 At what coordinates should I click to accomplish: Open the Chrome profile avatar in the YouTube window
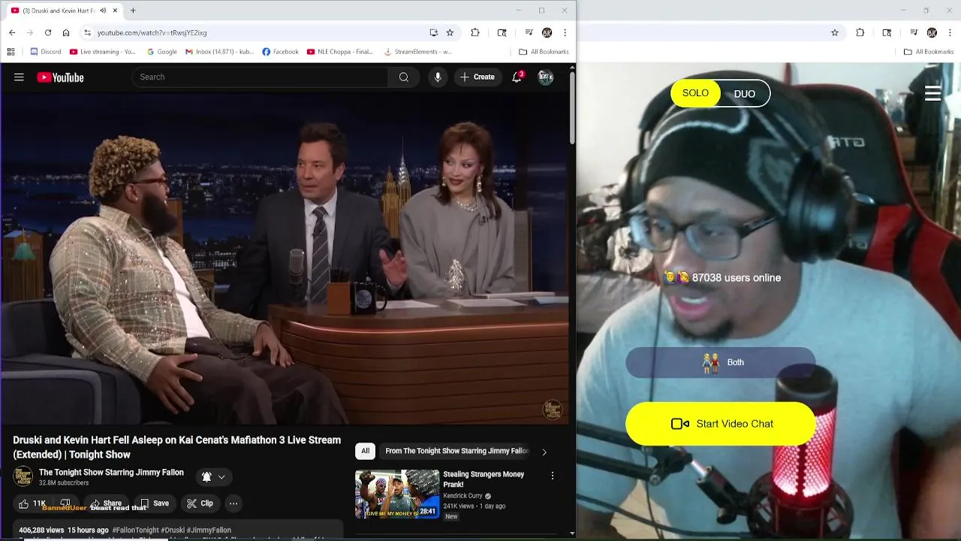[x=547, y=32]
